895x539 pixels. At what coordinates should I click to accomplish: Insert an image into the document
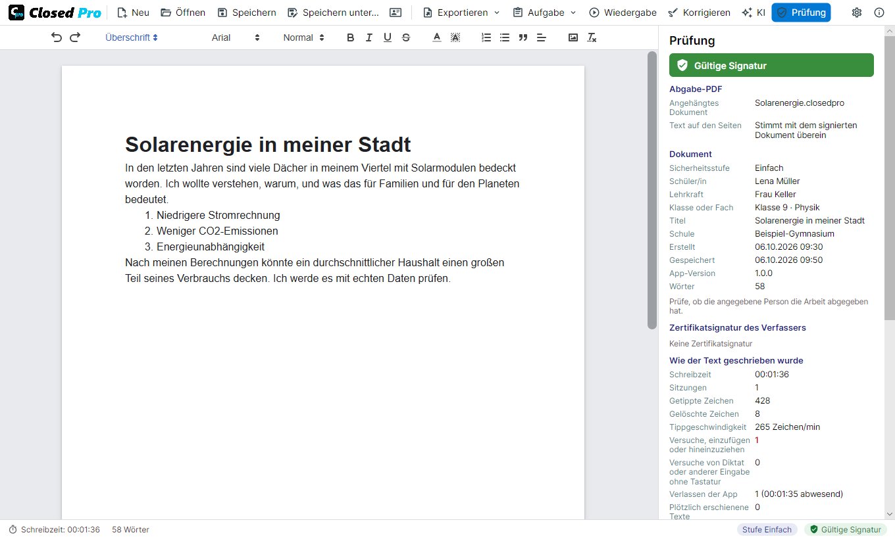[573, 37]
